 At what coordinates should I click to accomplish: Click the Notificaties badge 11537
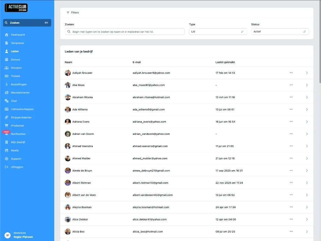point(6,132)
